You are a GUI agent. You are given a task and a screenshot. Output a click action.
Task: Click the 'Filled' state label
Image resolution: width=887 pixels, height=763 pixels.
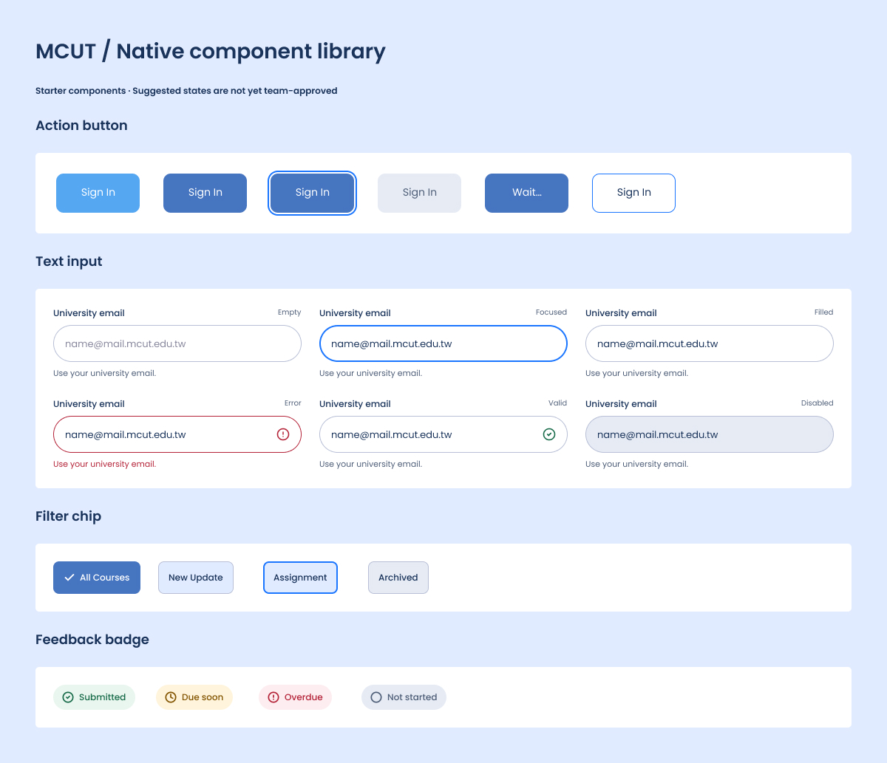(x=824, y=312)
